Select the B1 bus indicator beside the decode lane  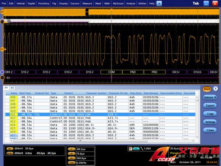point(2,72)
